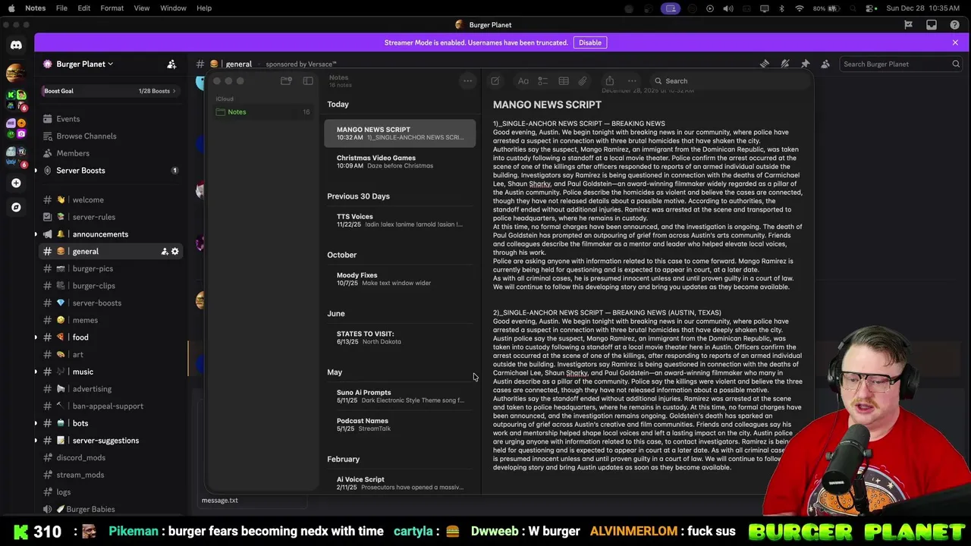Show pinned messages in Discord
This screenshot has height=546, width=971.
pyautogui.click(x=806, y=64)
